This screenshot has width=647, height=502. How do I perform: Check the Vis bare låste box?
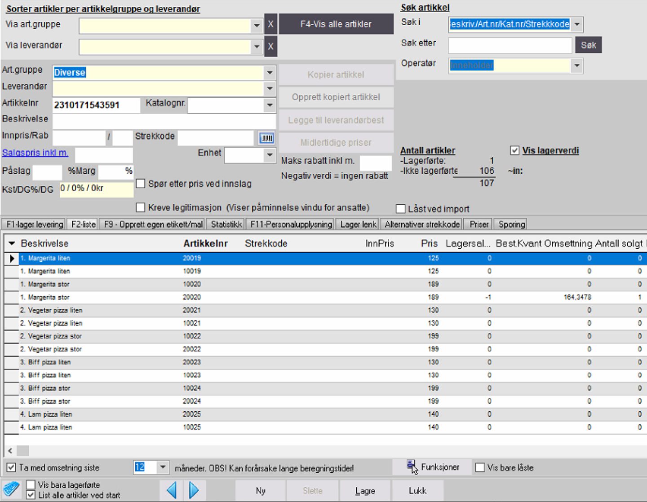click(x=480, y=467)
